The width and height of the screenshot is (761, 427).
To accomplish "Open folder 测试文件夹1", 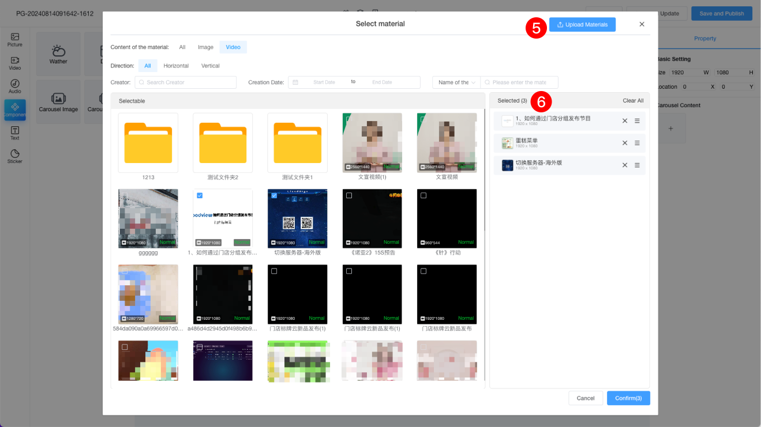I will click(x=297, y=143).
